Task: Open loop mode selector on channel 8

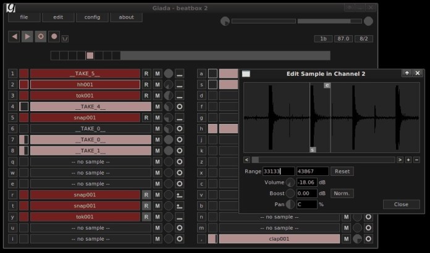Action: pyautogui.click(x=180, y=151)
